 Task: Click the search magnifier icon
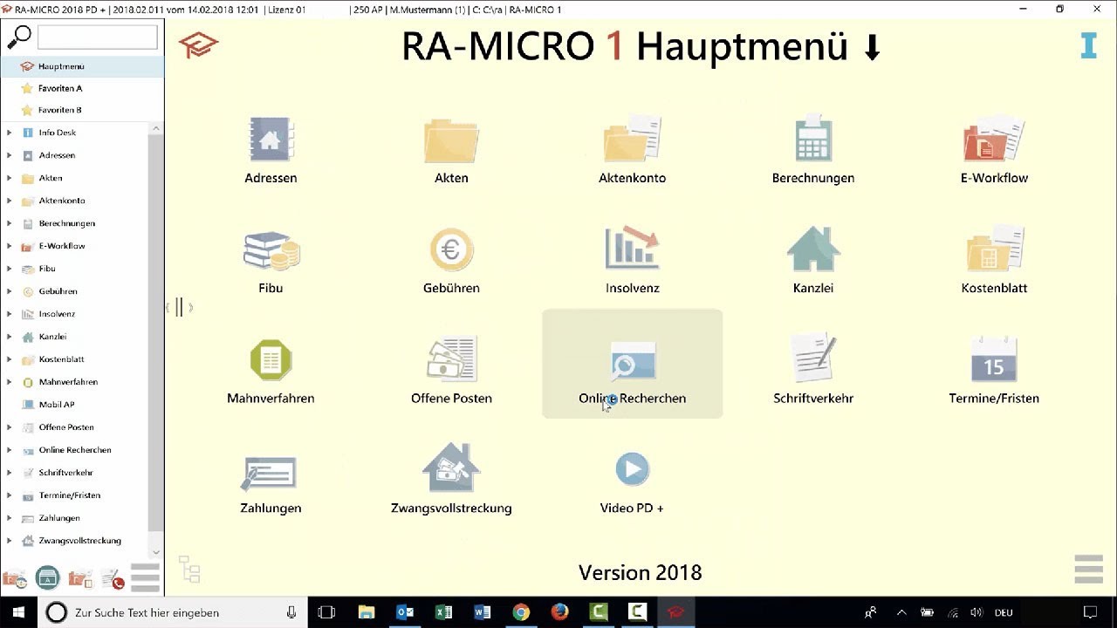click(x=18, y=38)
